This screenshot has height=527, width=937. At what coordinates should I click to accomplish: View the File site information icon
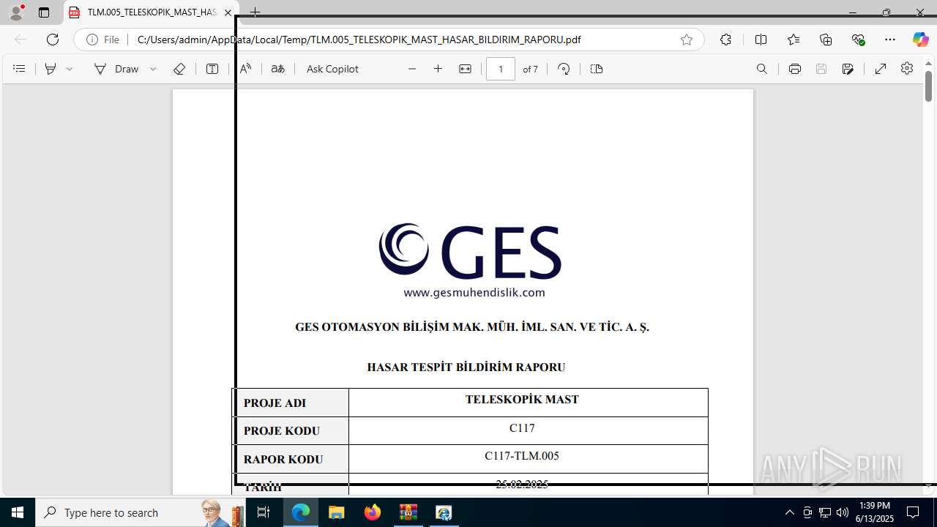click(102, 40)
